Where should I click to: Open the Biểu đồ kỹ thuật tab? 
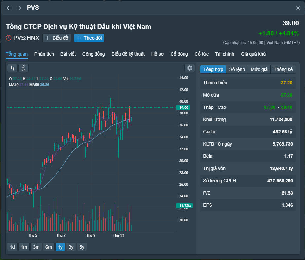(128, 54)
